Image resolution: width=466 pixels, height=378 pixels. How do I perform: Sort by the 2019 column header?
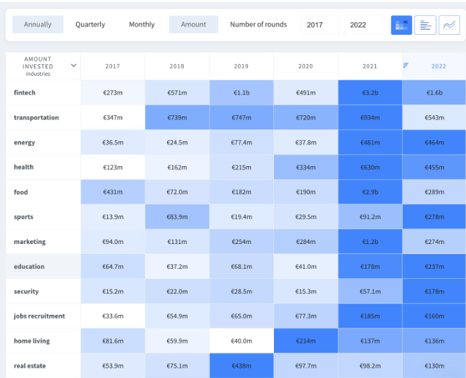tap(241, 66)
